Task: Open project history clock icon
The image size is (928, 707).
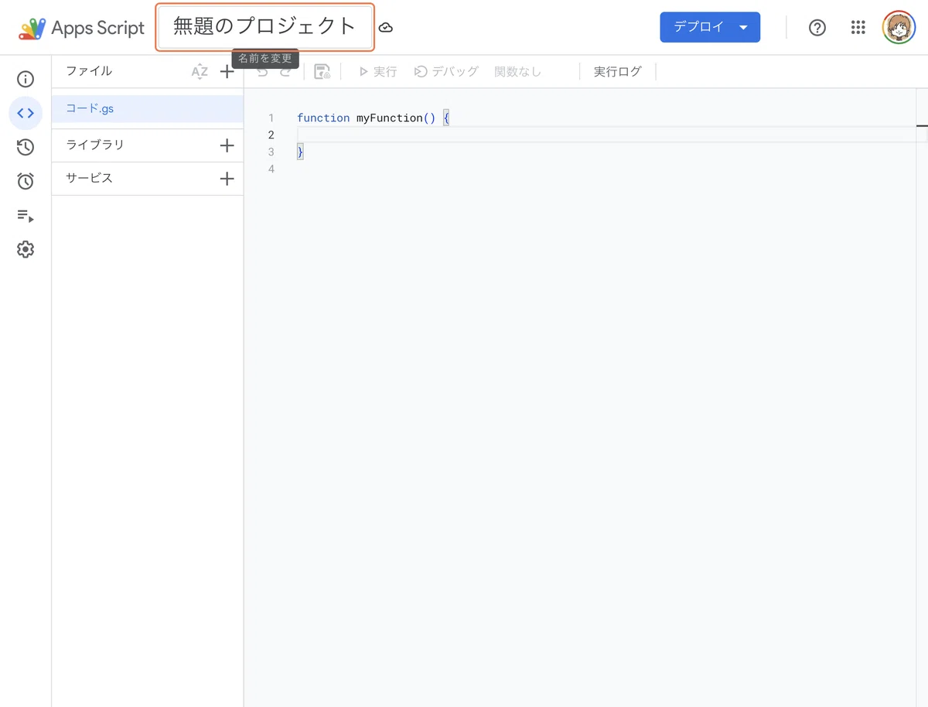Action: 26,147
